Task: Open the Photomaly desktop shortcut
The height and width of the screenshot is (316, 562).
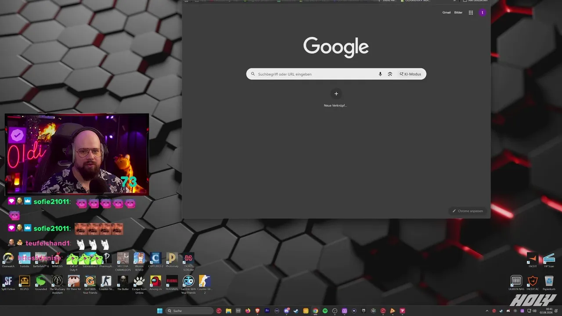Action: [x=172, y=260]
